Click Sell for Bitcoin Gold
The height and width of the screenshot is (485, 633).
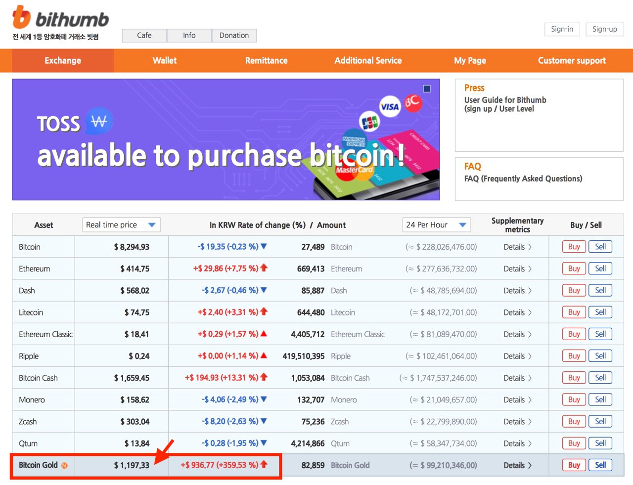pos(600,465)
